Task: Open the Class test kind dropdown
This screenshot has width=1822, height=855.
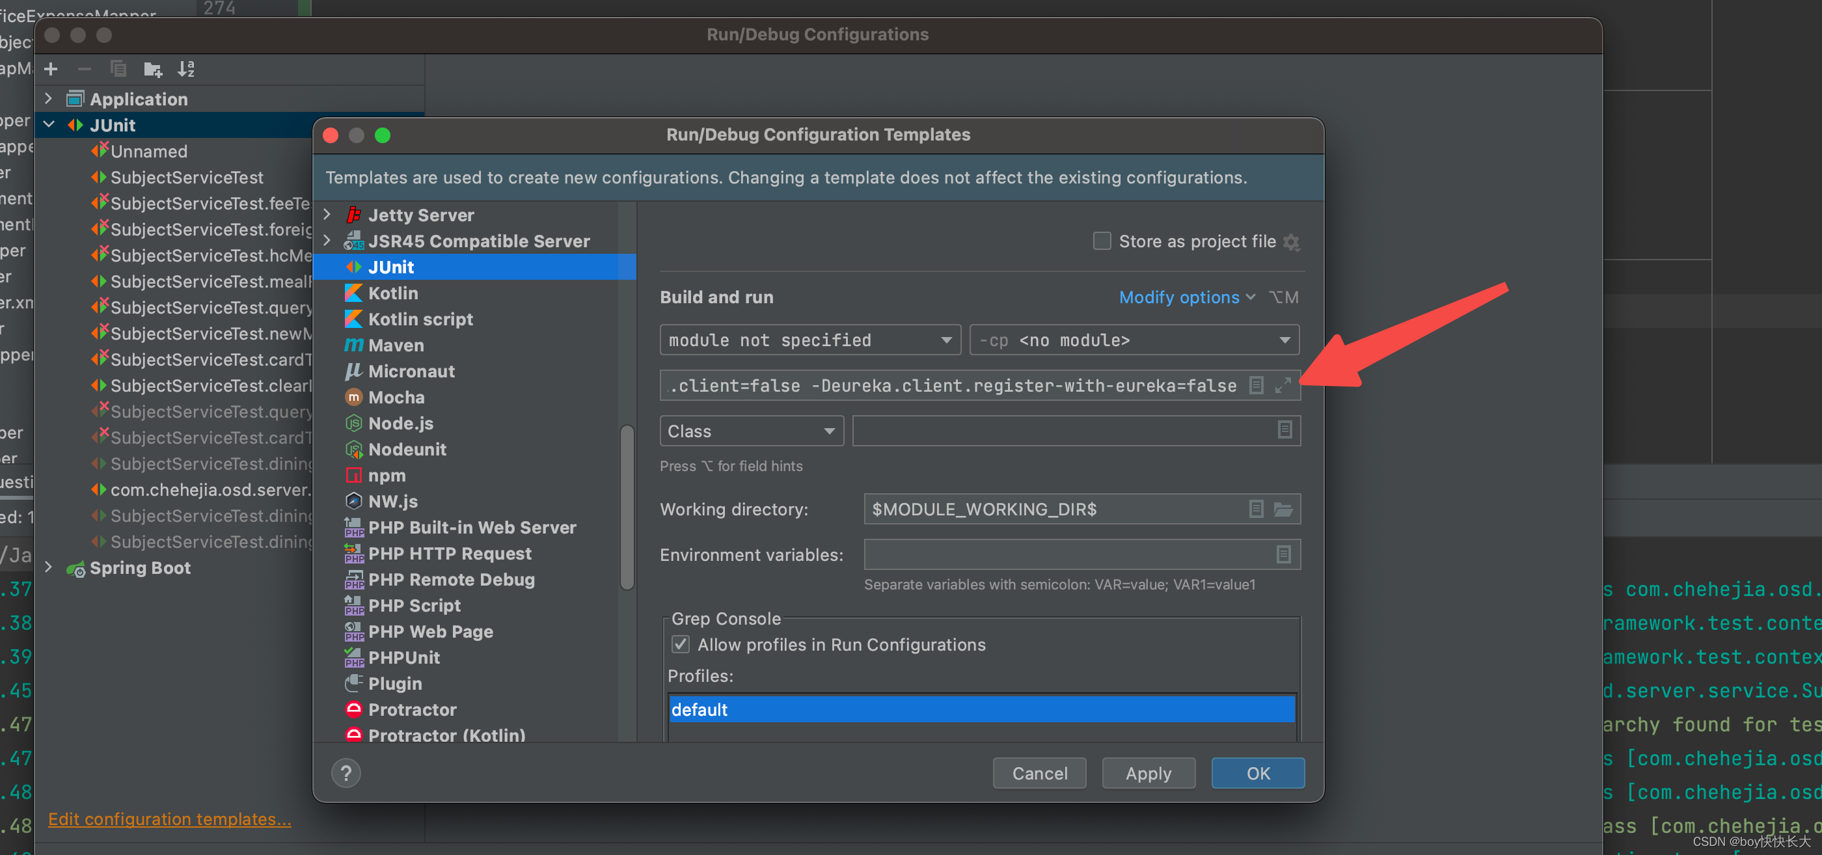Action: click(751, 431)
